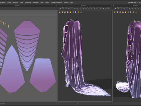Undock the middle 3D Window with its float icon
Viewport: 141px width, 106px height.
[111, 6]
